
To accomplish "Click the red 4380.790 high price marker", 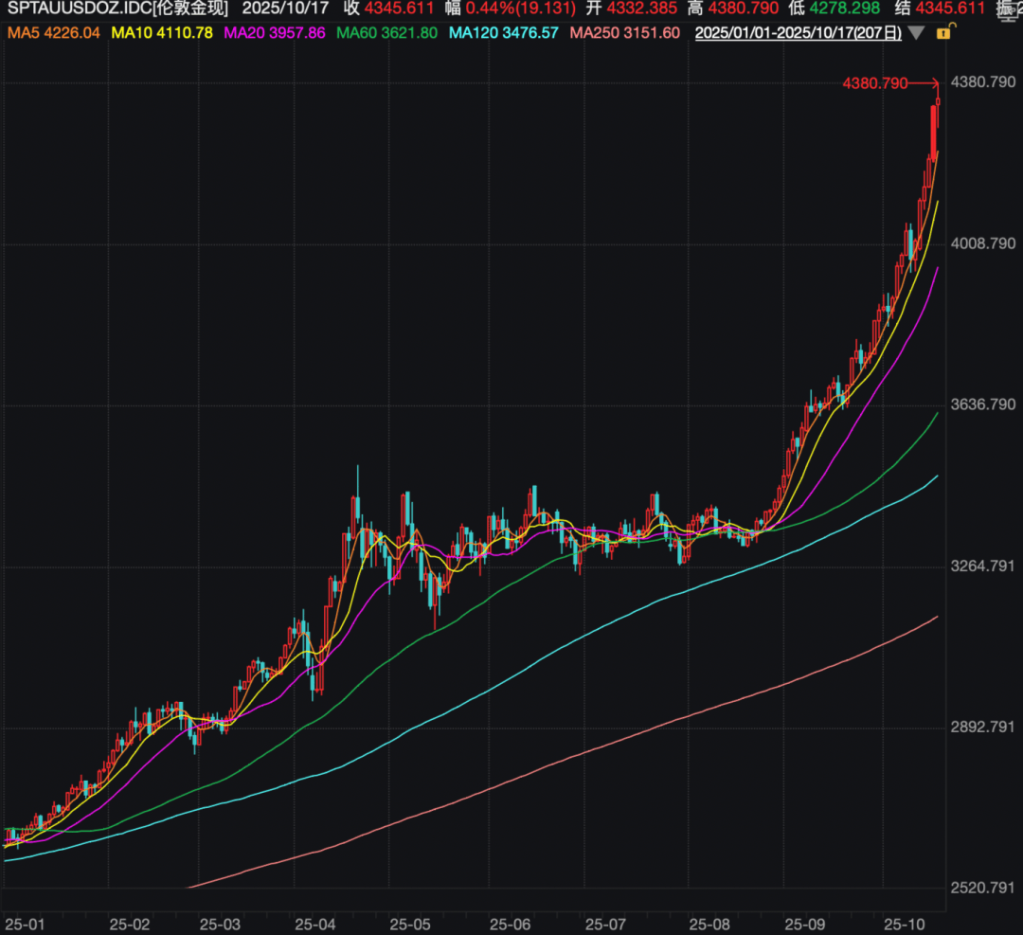I will click(x=874, y=83).
